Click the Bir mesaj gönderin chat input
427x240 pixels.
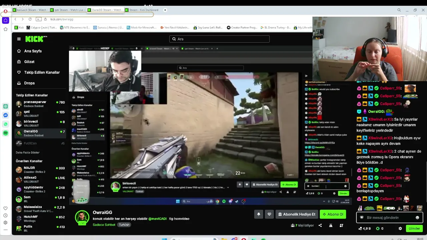coord(389,218)
